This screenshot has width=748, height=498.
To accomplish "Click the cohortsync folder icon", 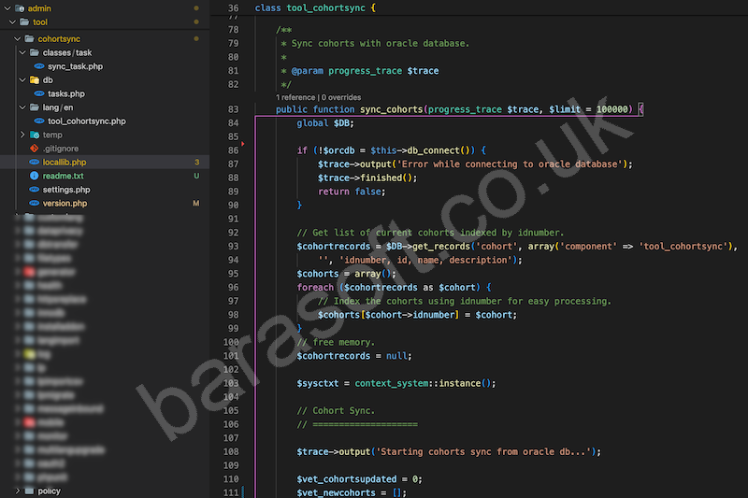I will point(30,38).
